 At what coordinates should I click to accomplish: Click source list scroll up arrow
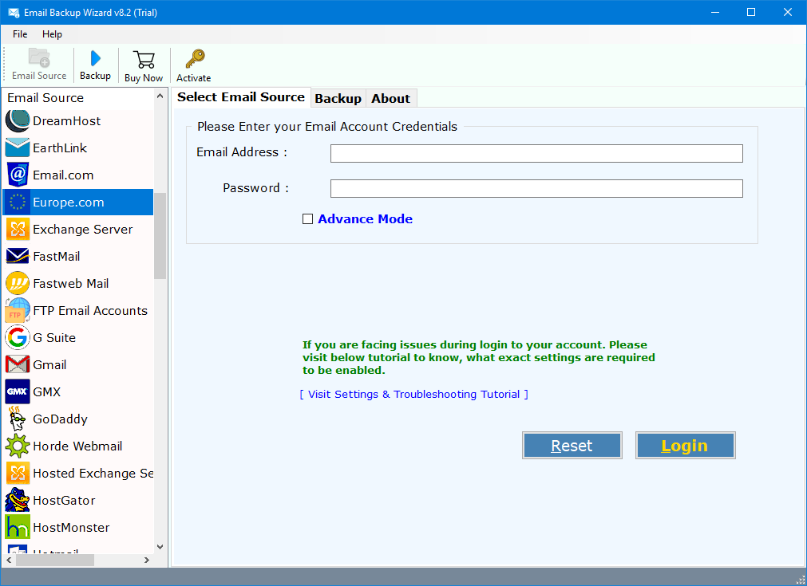[x=160, y=96]
